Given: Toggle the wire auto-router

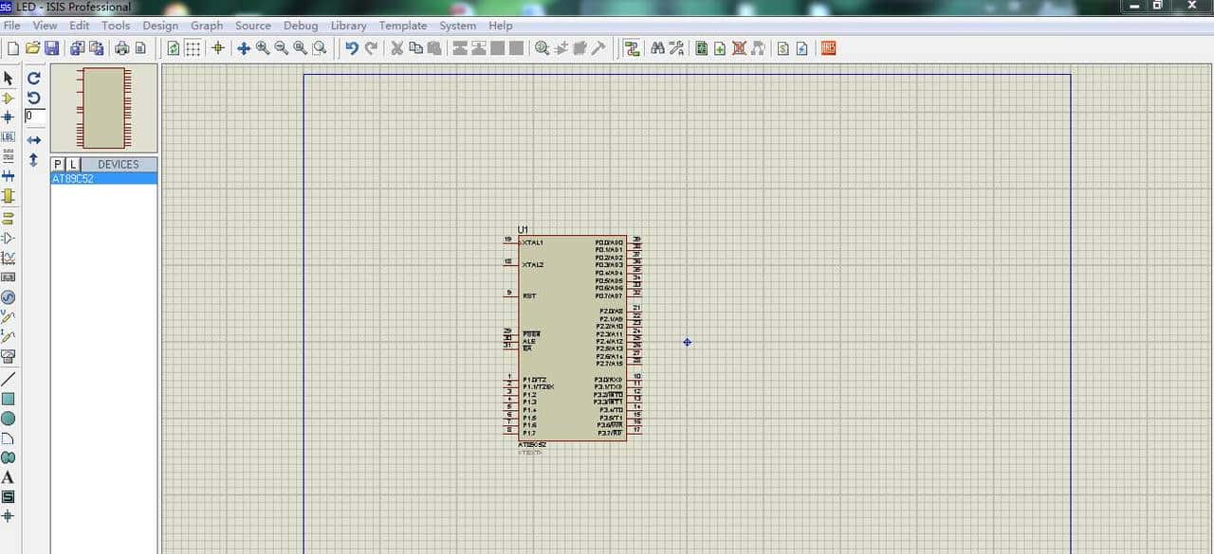Looking at the screenshot, I should [x=632, y=48].
